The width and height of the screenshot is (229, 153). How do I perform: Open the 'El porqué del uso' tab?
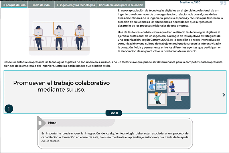click(14, 5)
